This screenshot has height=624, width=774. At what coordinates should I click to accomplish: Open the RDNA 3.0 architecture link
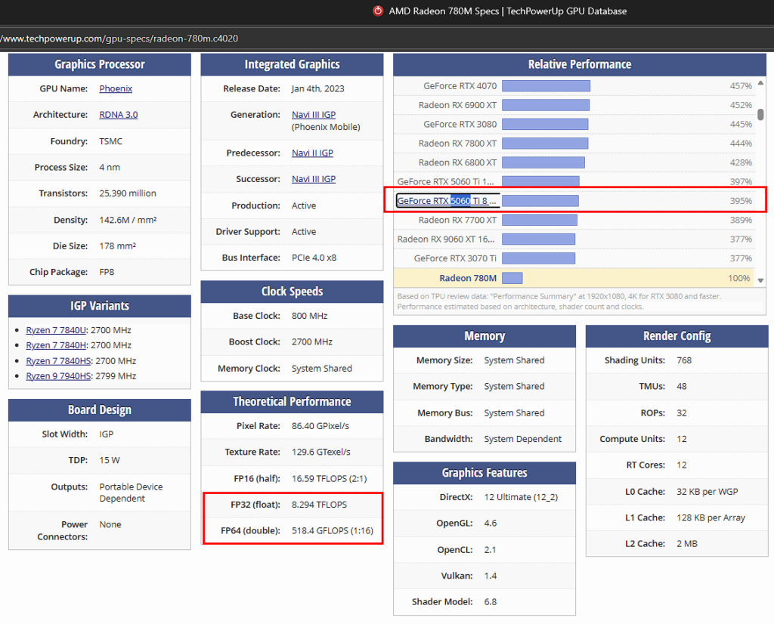coord(118,115)
